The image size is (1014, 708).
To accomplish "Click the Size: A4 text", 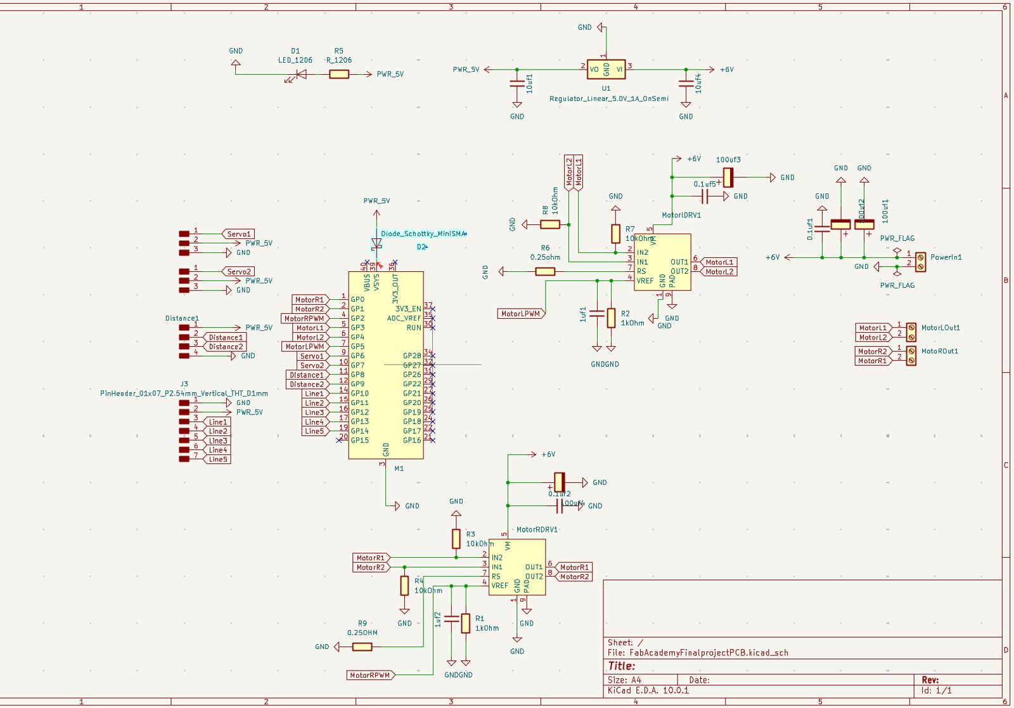I will tap(624, 679).
